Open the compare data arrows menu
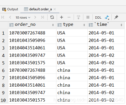 pos(107,17)
